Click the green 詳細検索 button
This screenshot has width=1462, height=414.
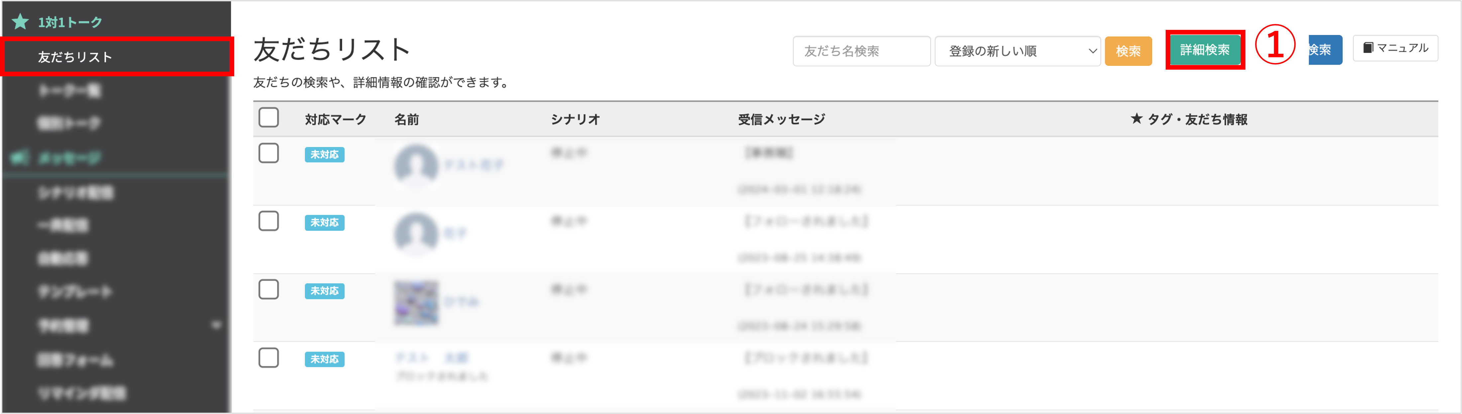point(1205,50)
